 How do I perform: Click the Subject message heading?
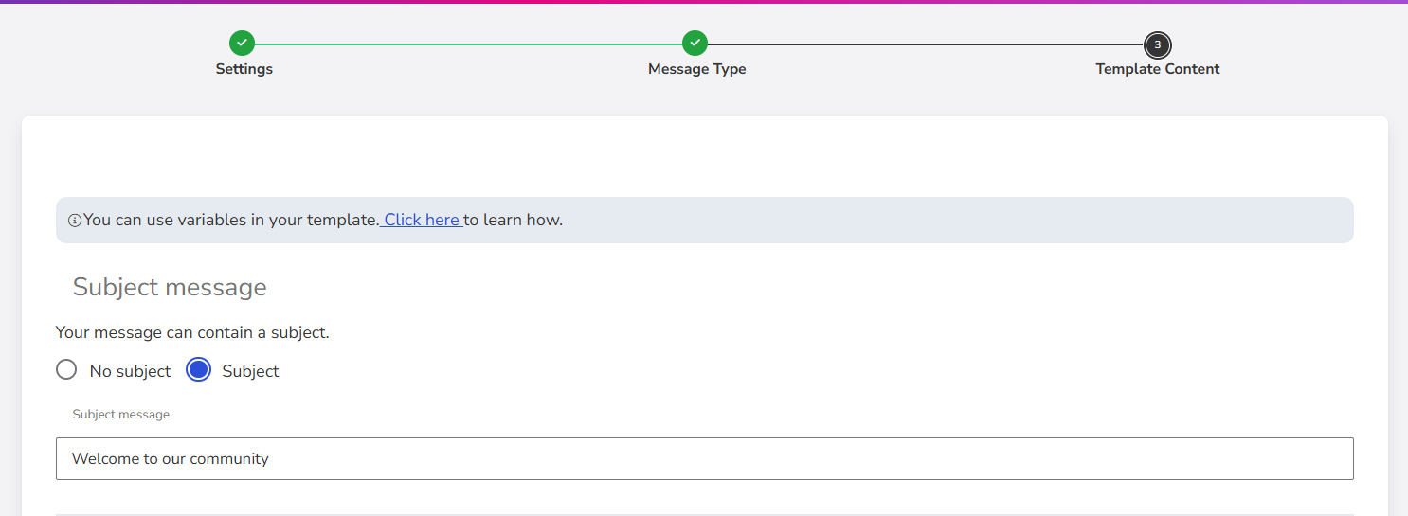click(170, 287)
